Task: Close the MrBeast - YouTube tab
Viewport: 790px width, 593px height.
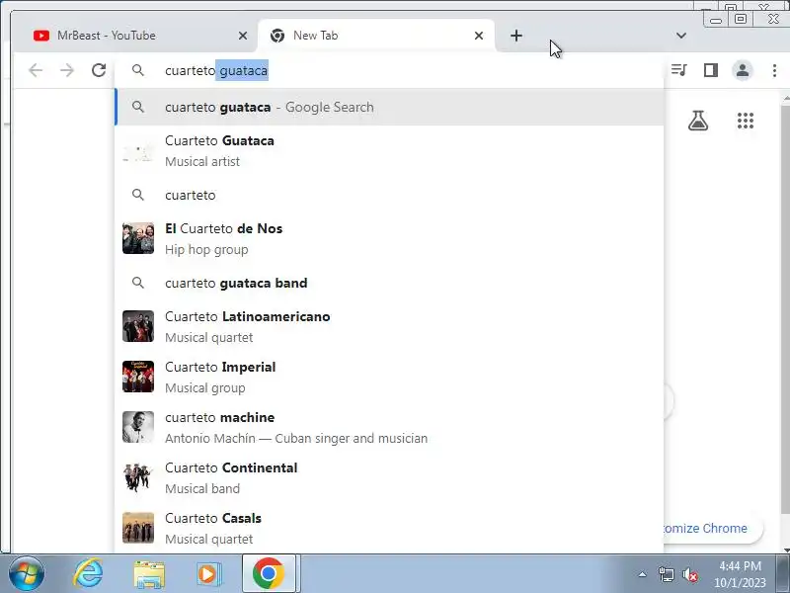Action: (x=243, y=36)
